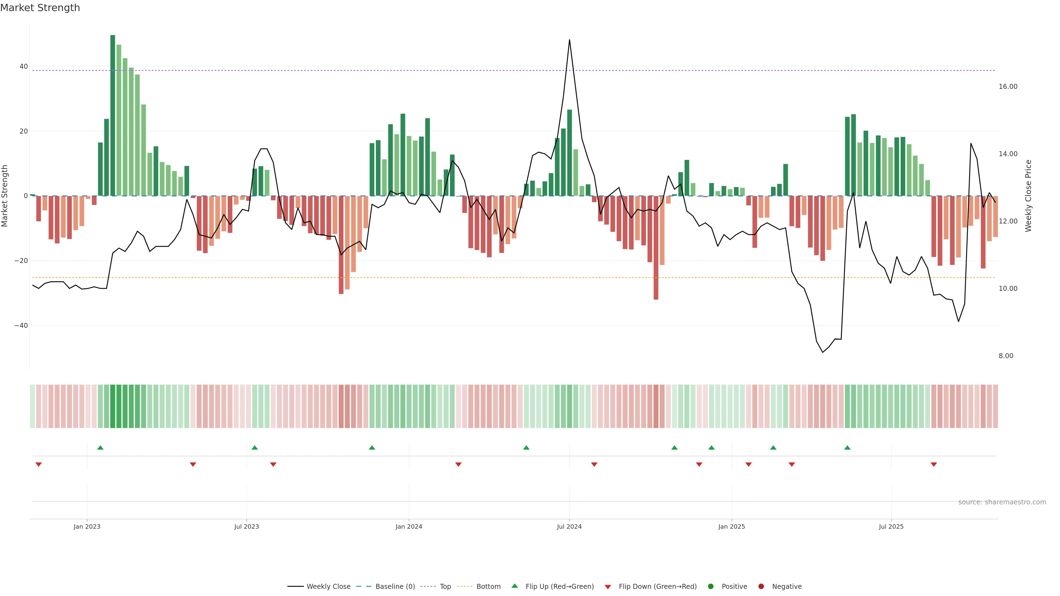Click flip-up triangle just after Jul 2023
This screenshot has height=596, width=1060.
click(x=255, y=448)
